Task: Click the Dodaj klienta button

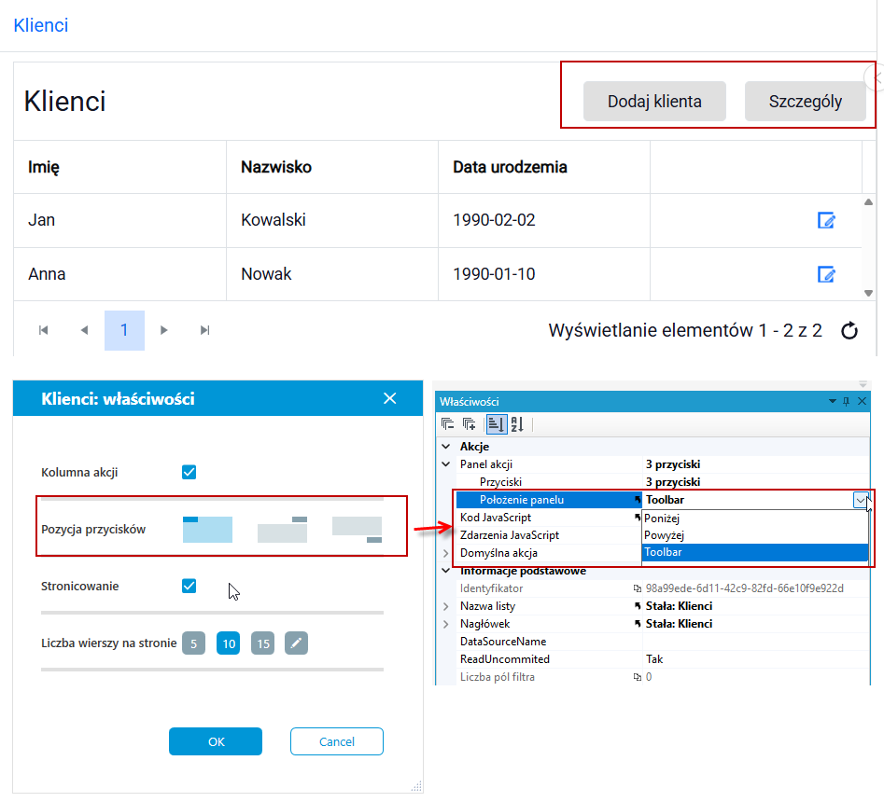Action: (654, 102)
